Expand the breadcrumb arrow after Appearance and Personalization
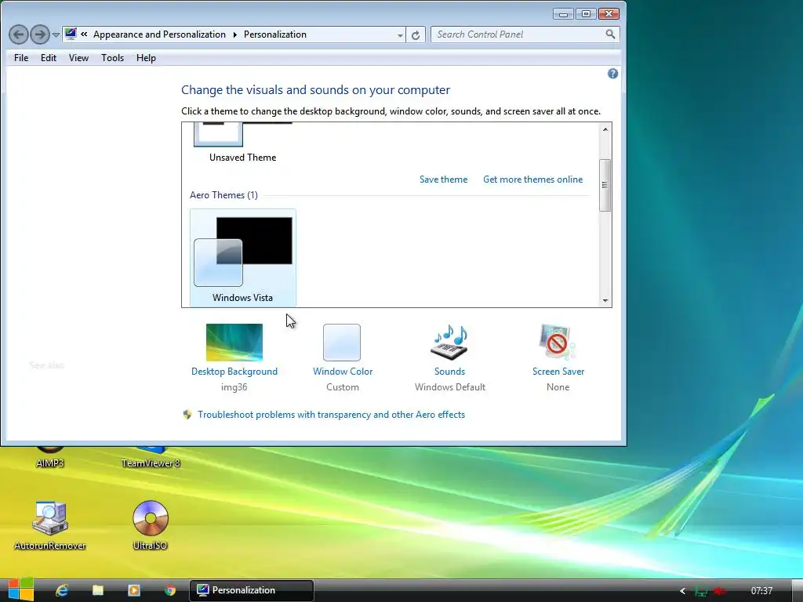Viewport: 803px width, 602px height. point(235,34)
